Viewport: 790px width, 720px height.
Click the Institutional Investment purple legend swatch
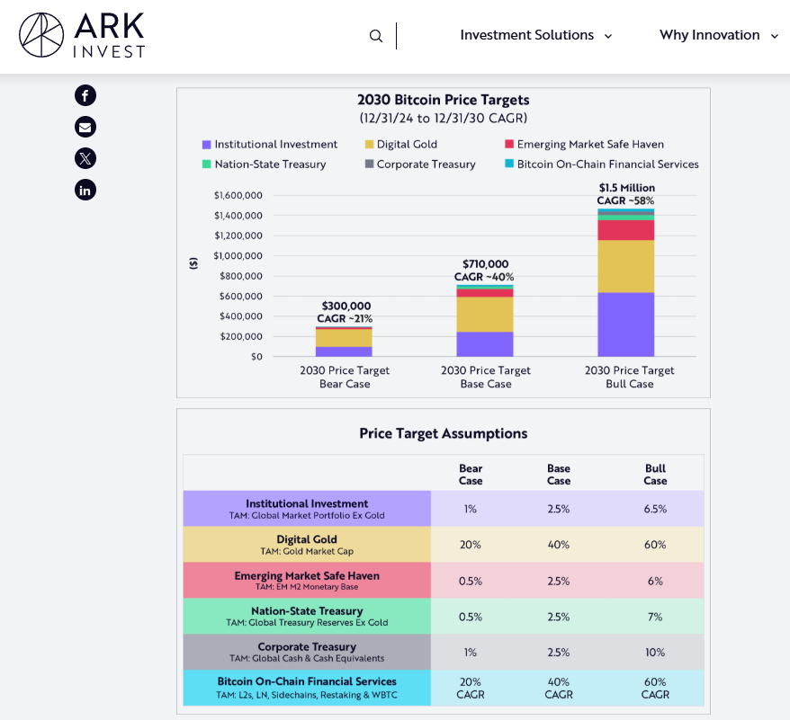tap(206, 145)
